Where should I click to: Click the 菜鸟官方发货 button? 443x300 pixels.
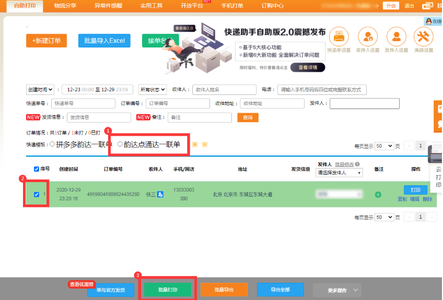[111, 290]
